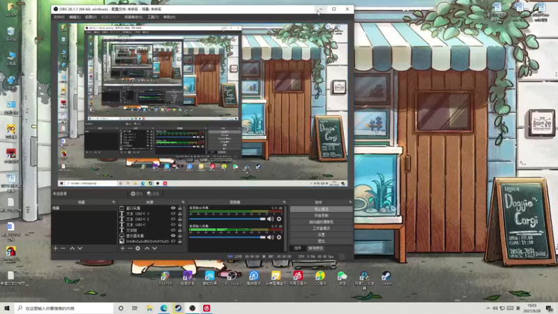Click the 启动虚拟摄像机 button

(x=321, y=222)
